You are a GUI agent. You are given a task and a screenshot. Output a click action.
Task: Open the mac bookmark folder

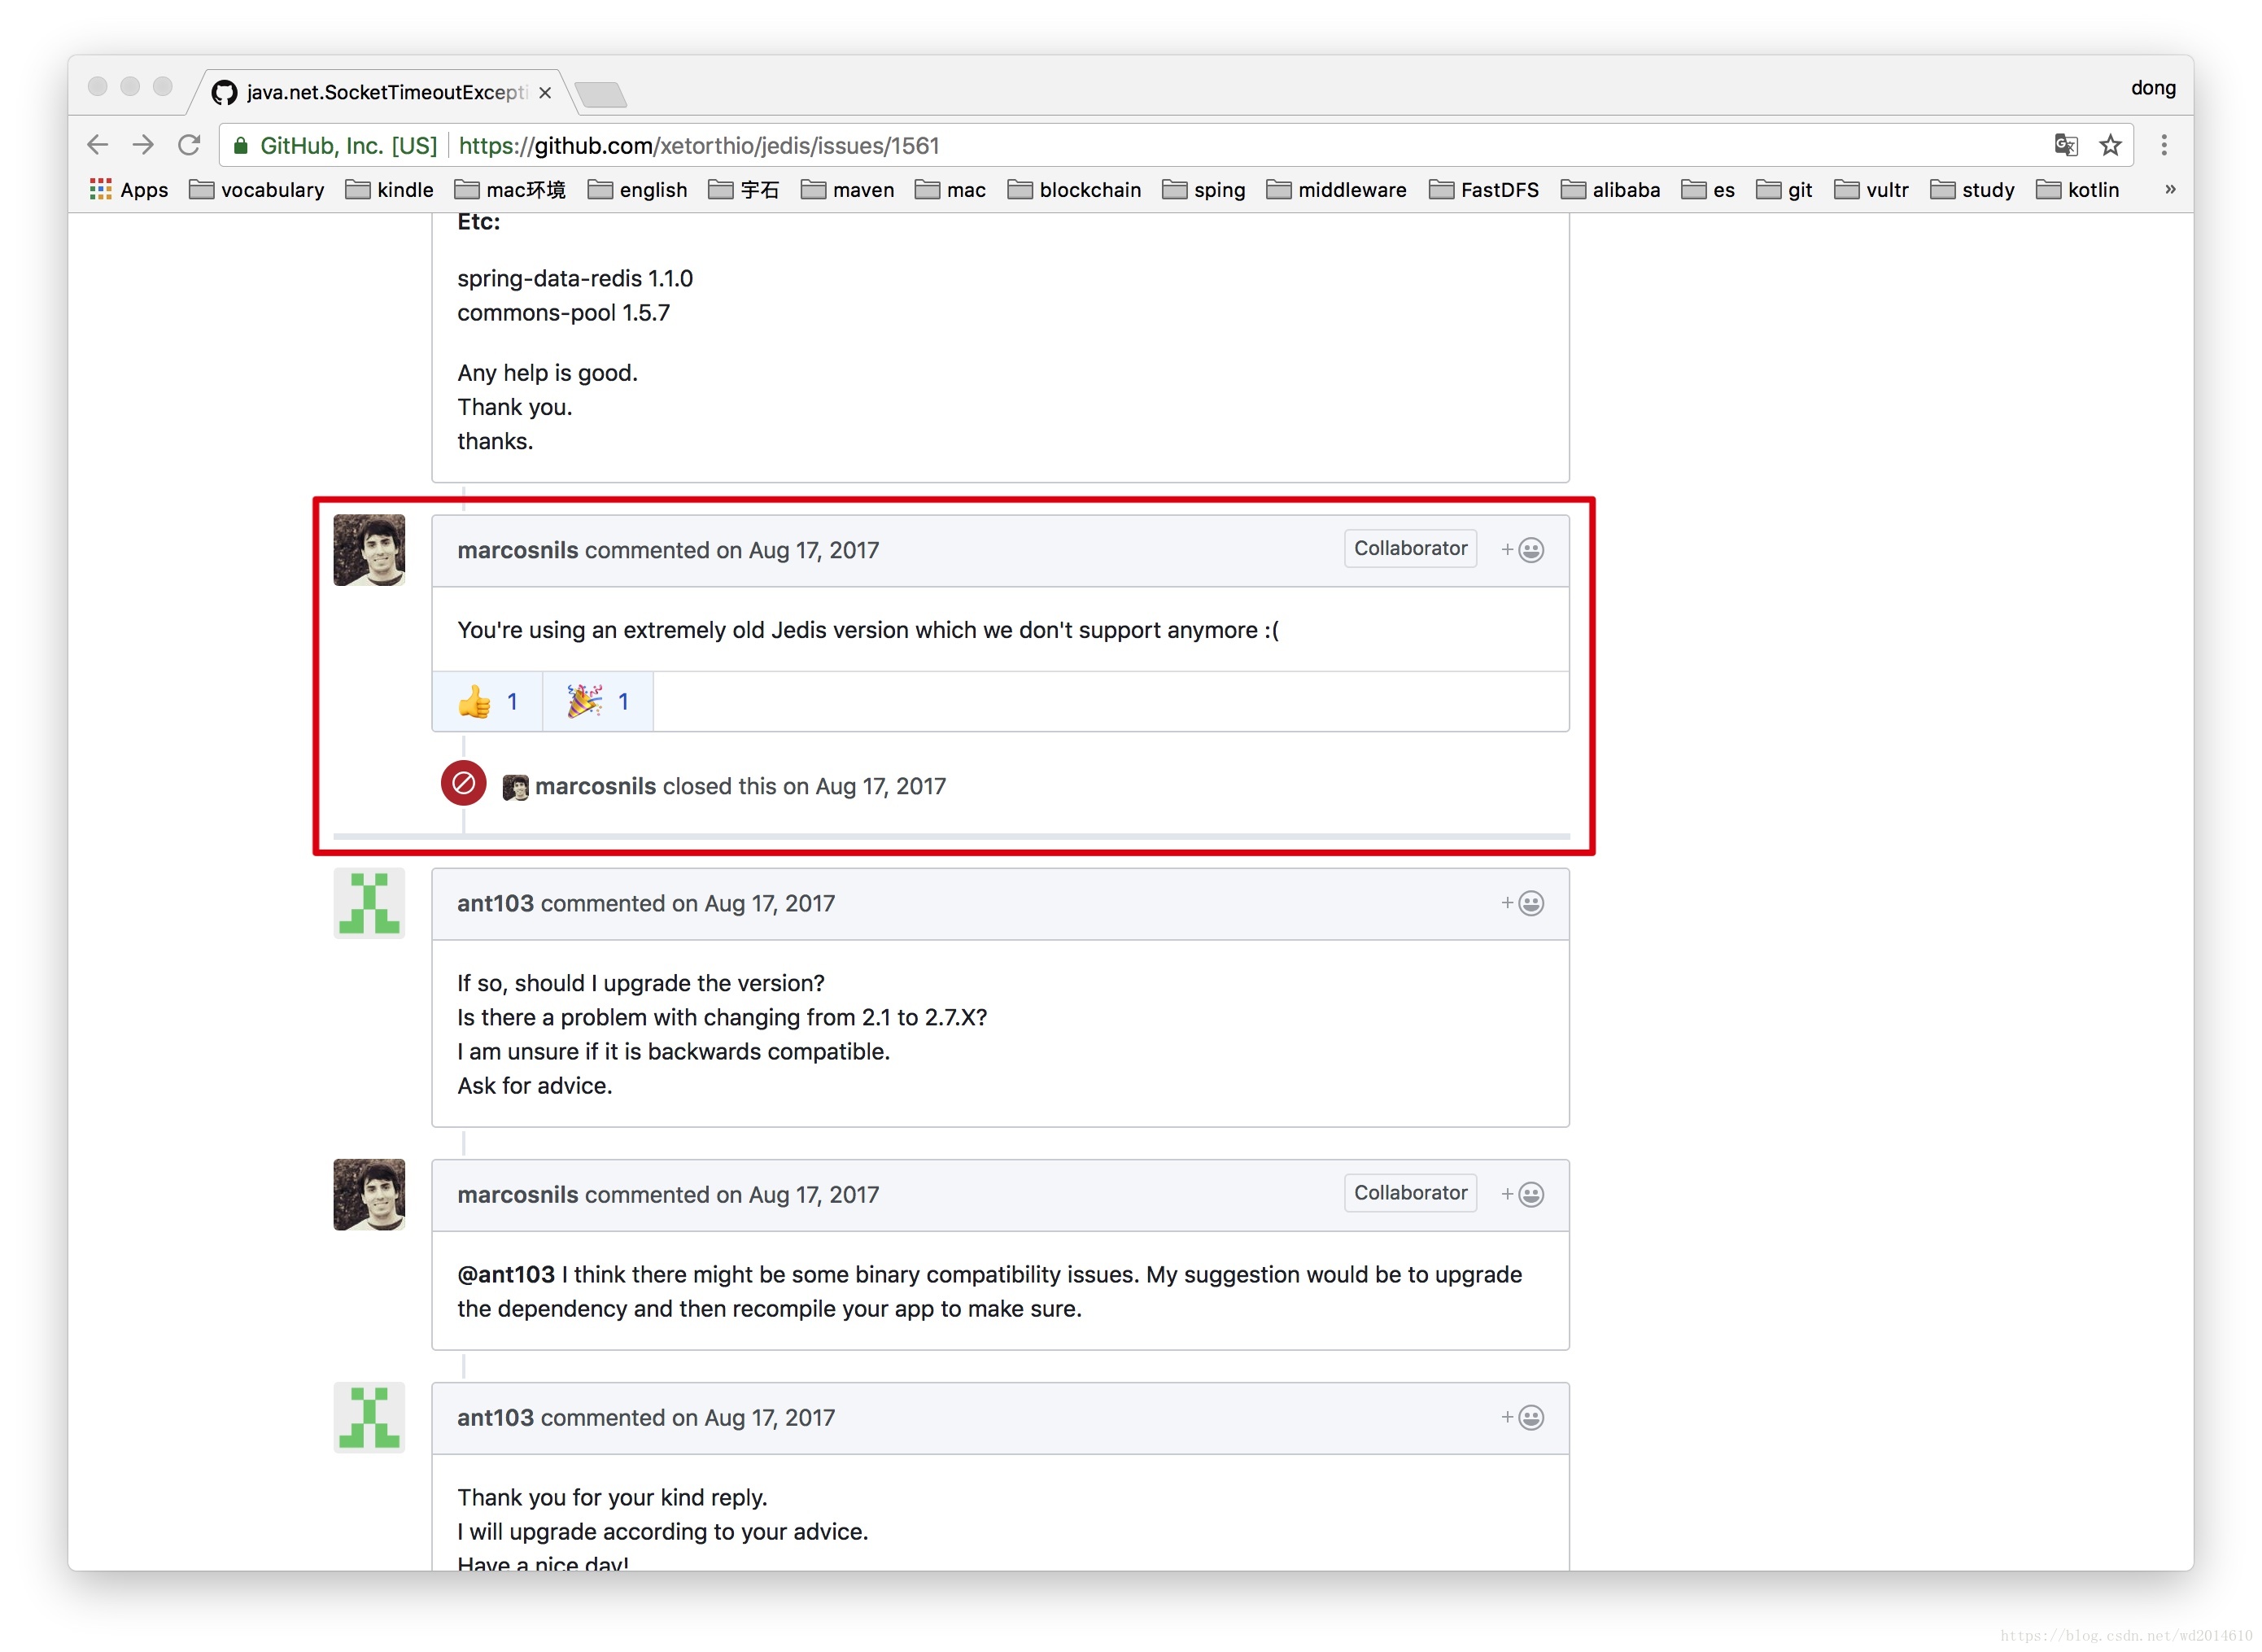pos(950,190)
